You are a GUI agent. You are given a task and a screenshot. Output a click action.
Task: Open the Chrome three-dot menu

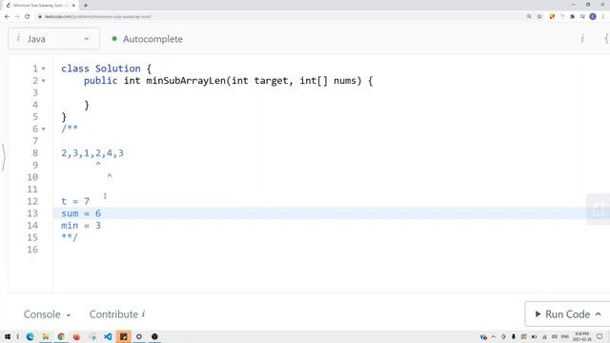click(603, 17)
